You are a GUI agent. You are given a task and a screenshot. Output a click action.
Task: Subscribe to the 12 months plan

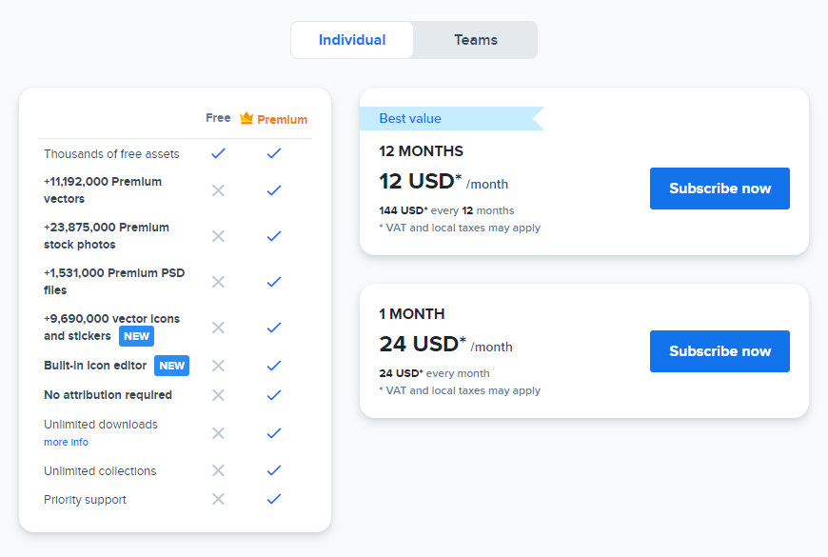click(720, 188)
